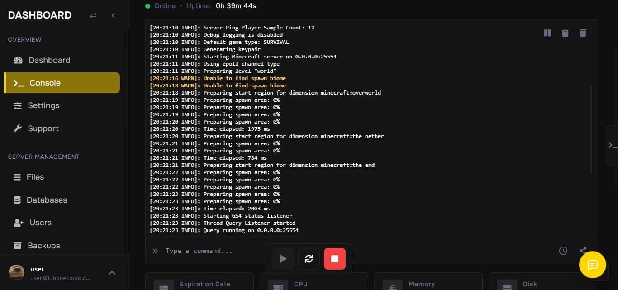The image size is (618, 290).
Task: Go to Settings in sidebar
Action: coord(62,105)
